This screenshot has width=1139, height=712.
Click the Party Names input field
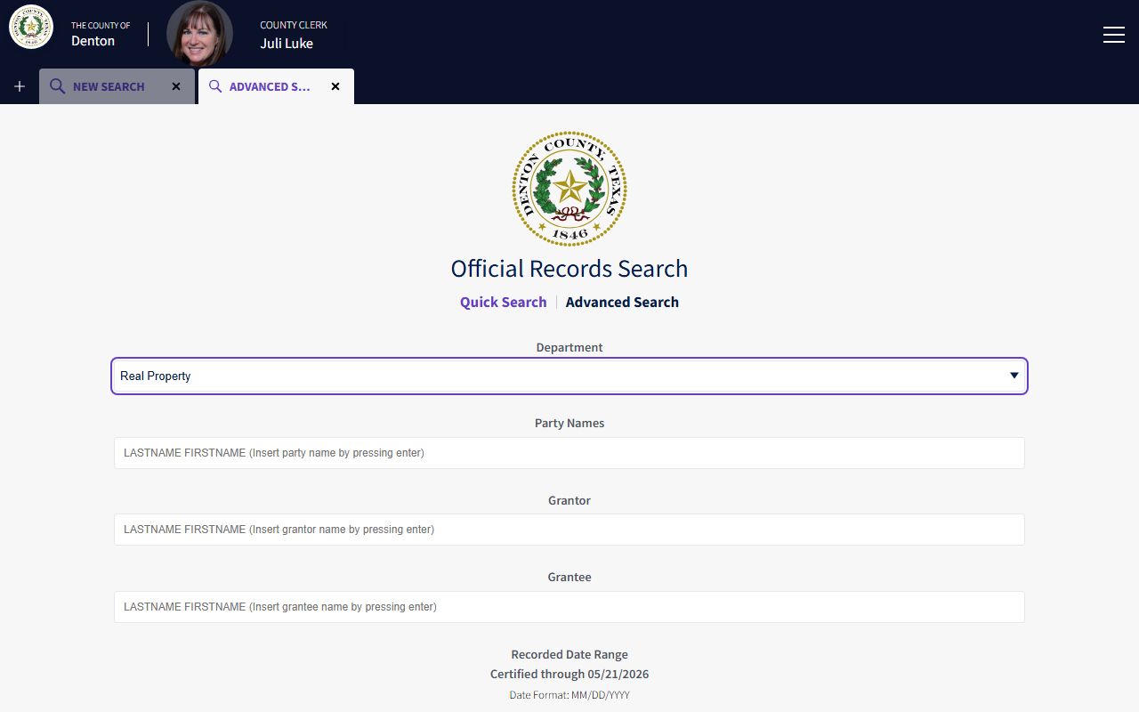[569, 453]
